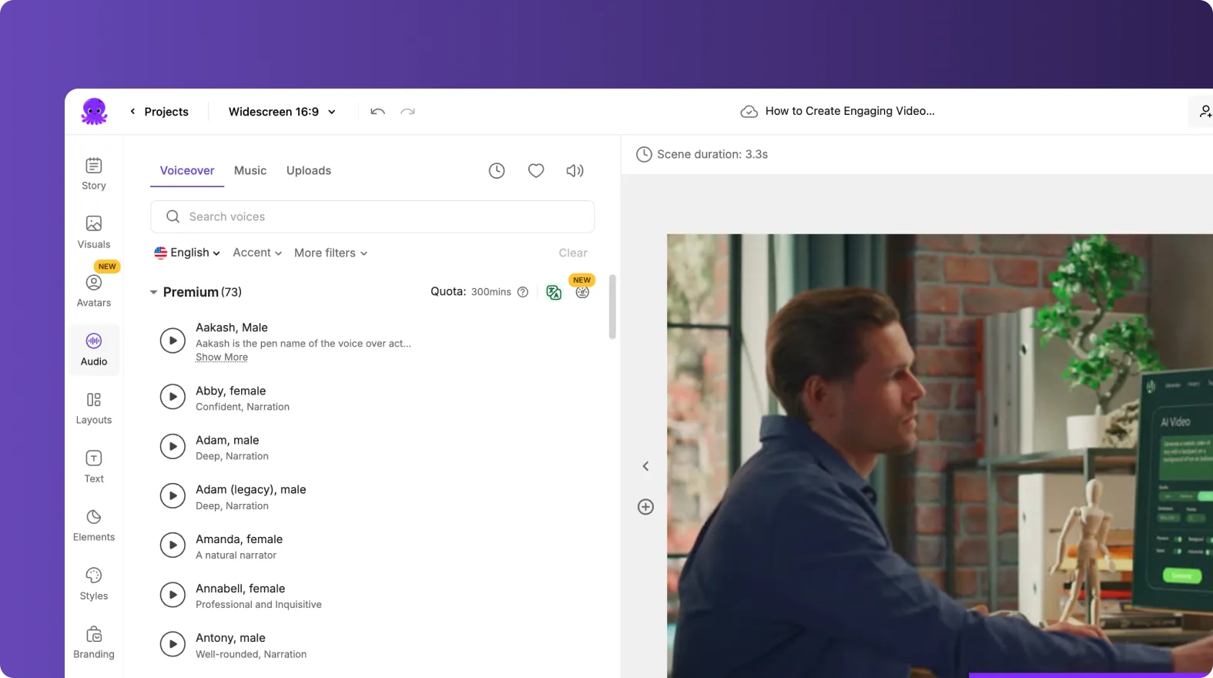1213x678 pixels.
Task: Open the Styles palette icon
Action: pos(94,583)
